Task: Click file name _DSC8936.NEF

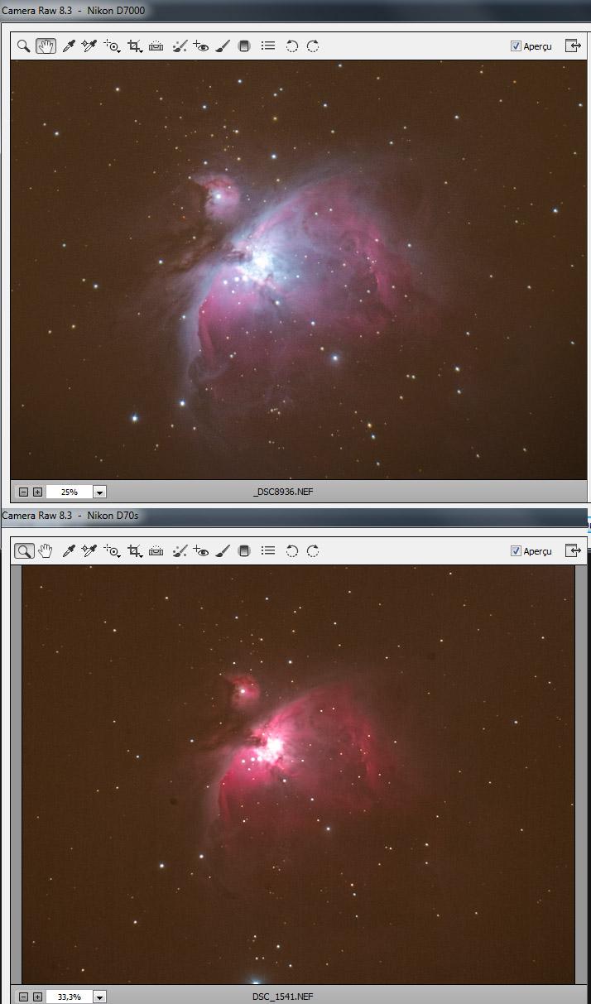Action: [x=283, y=492]
